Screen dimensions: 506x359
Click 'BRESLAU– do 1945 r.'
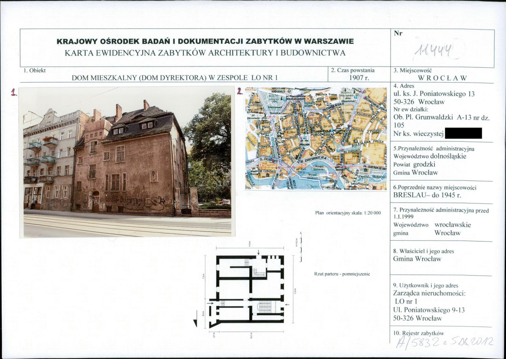tap(427, 195)
